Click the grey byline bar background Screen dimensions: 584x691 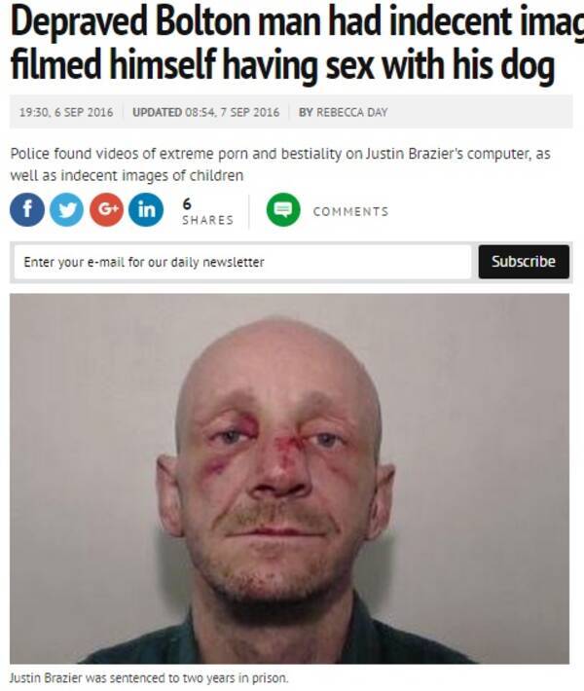point(481,112)
